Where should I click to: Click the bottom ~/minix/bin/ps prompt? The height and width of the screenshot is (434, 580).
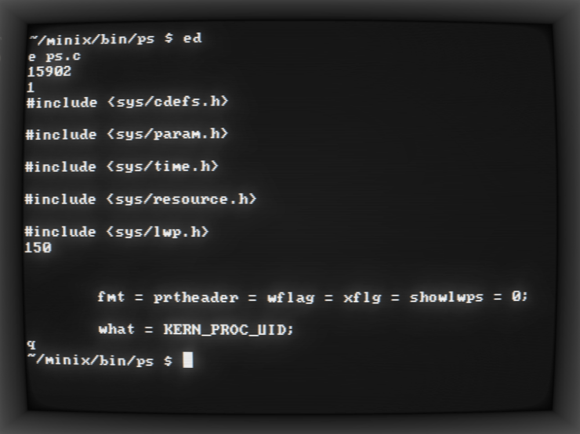(100, 360)
